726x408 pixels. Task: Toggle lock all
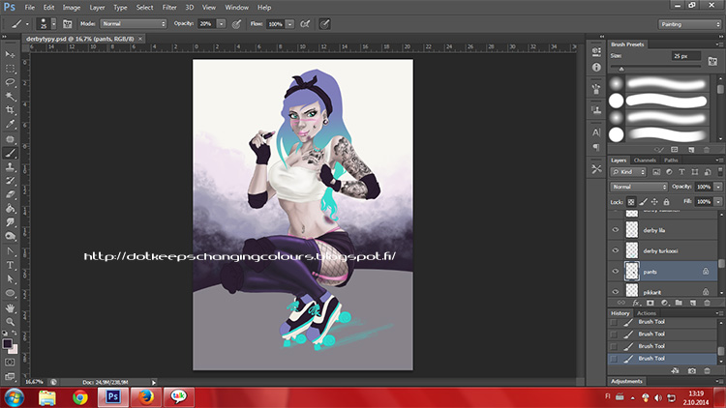[666, 202]
